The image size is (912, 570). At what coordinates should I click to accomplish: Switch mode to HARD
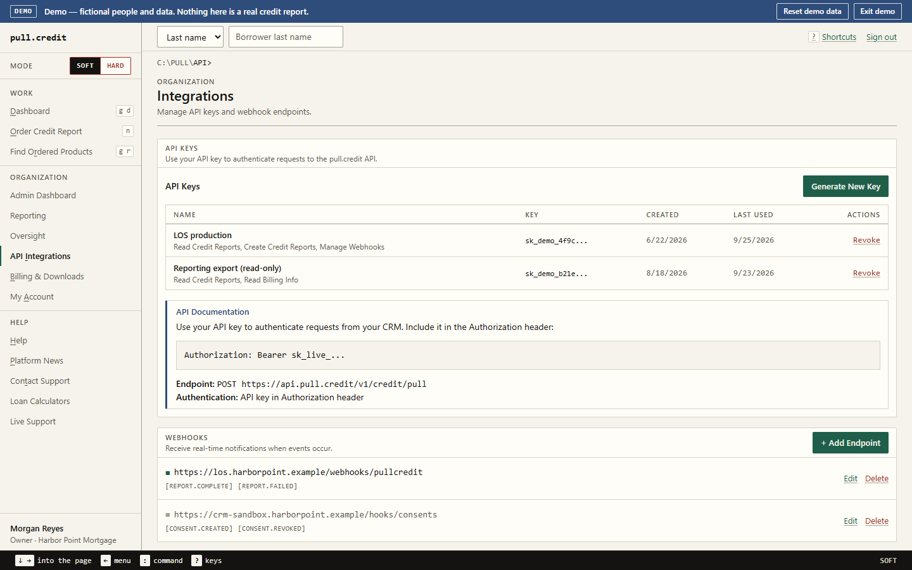click(x=115, y=66)
